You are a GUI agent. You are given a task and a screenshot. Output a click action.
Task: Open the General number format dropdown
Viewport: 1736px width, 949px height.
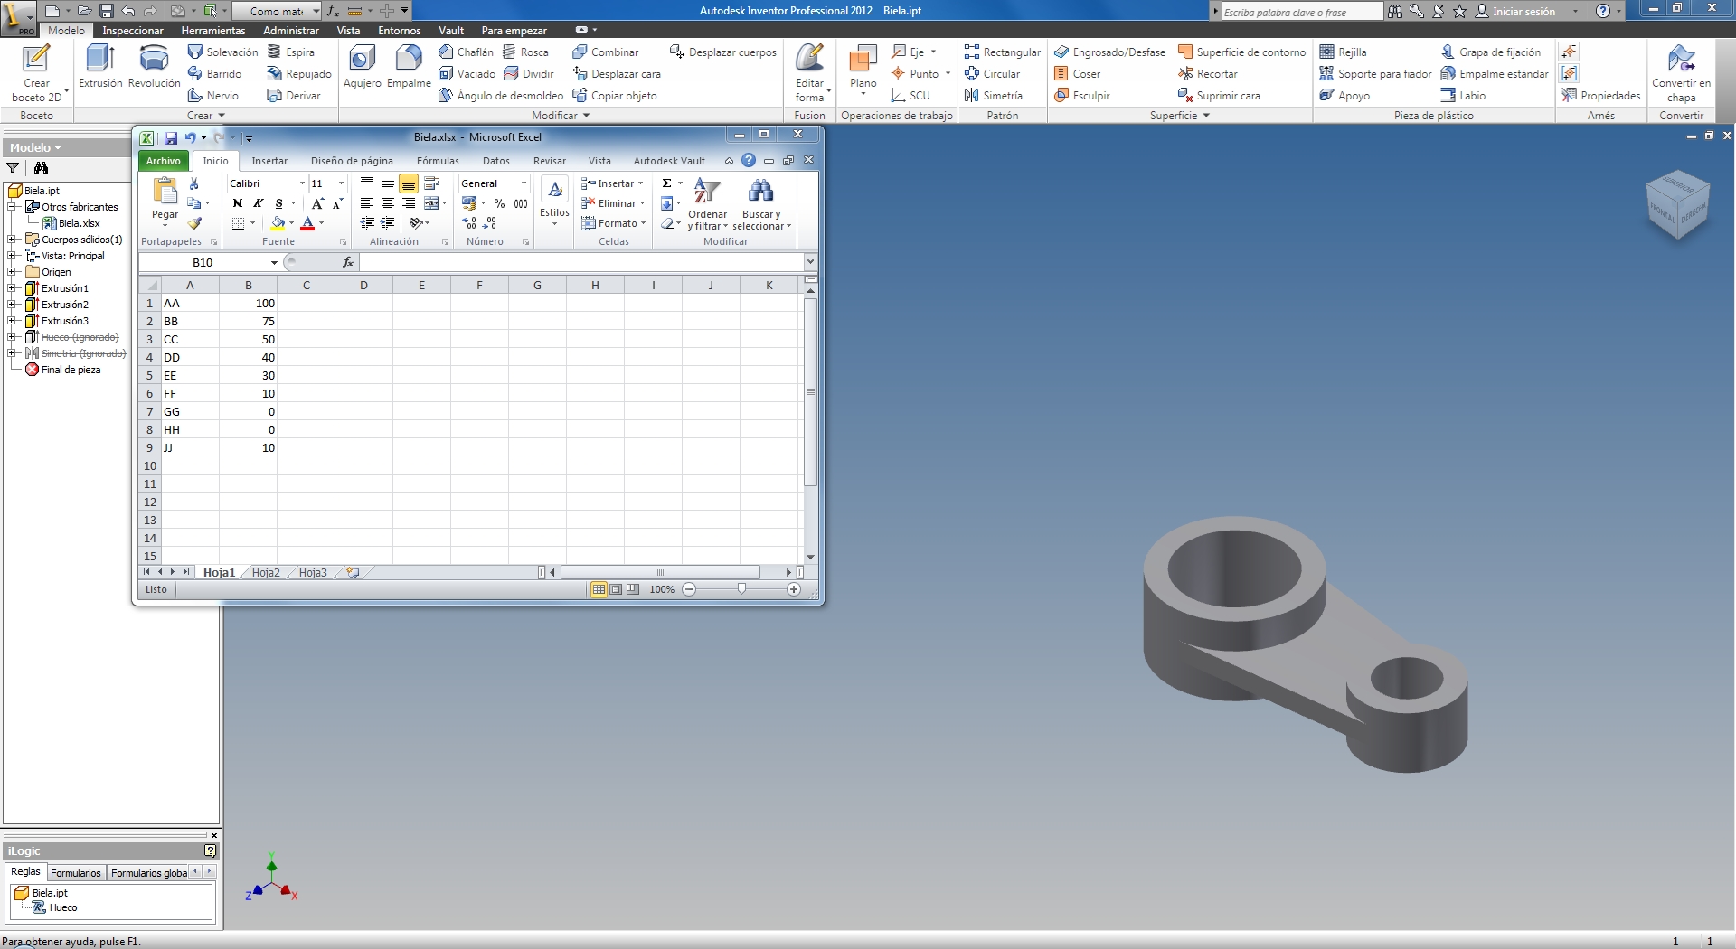[x=524, y=183]
